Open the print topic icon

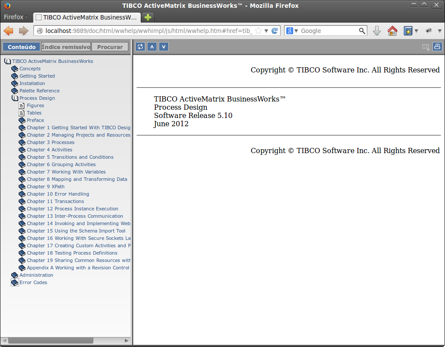click(437, 46)
